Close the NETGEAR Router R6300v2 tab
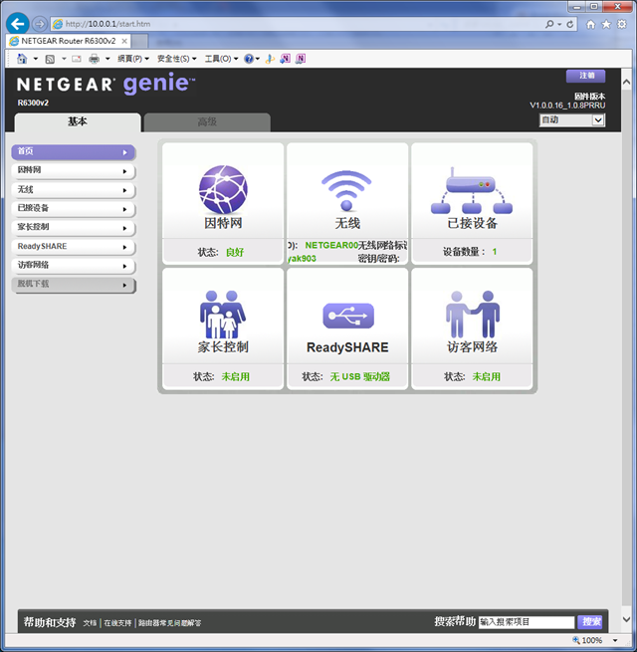637x652 pixels. (x=123, y=41)
